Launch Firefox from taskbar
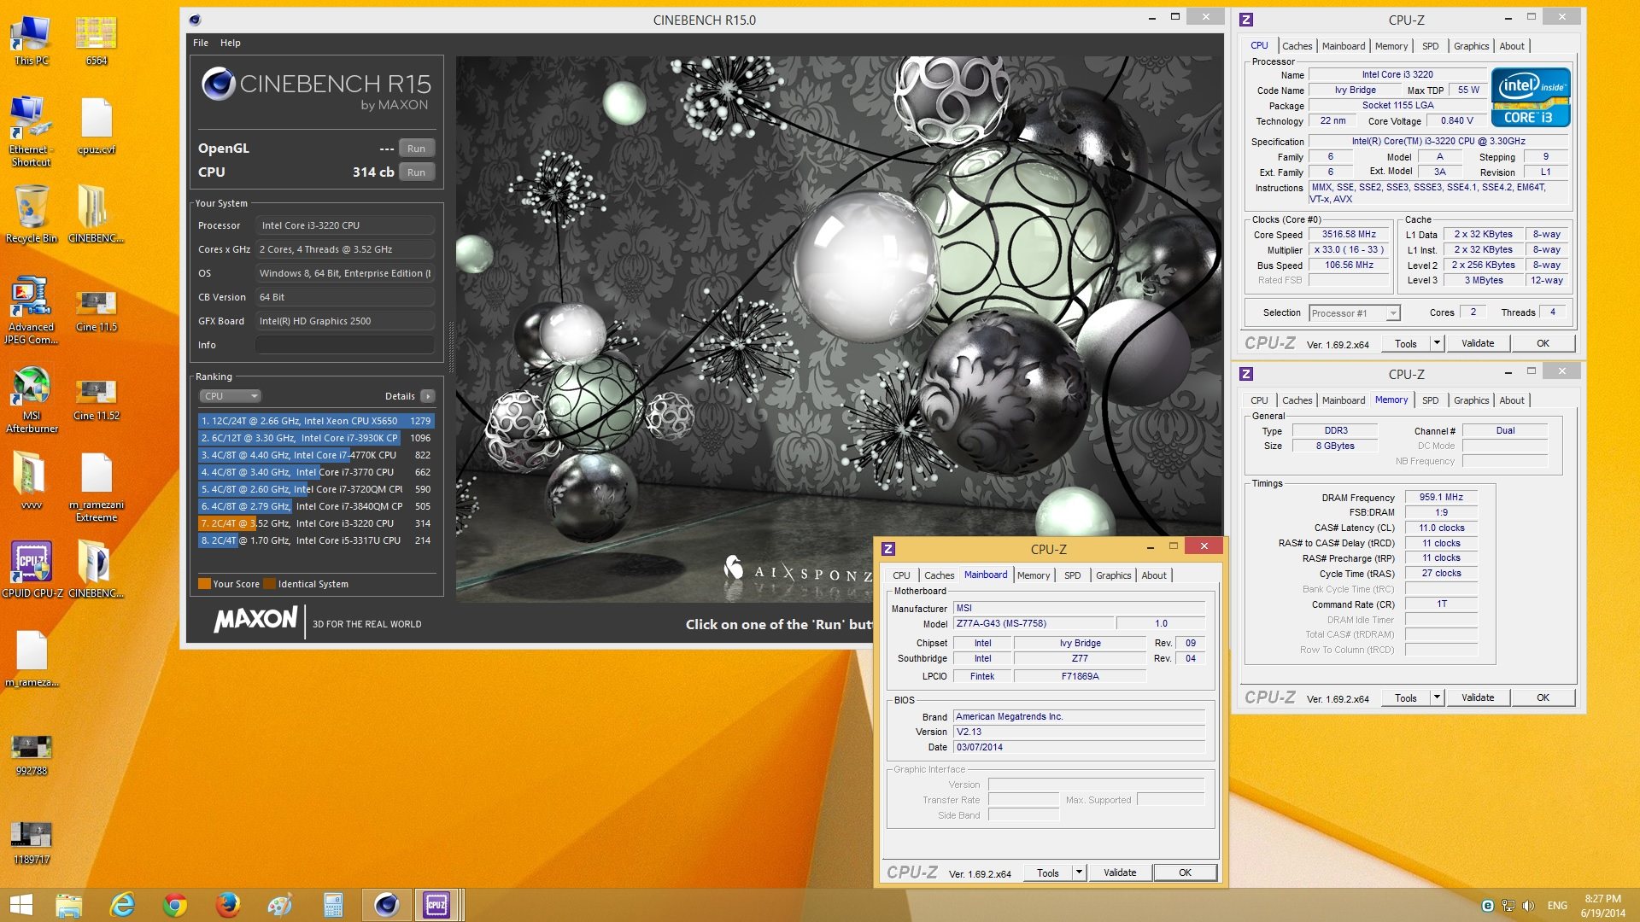This screenshot has width=1640, height=922. (227, 905)
